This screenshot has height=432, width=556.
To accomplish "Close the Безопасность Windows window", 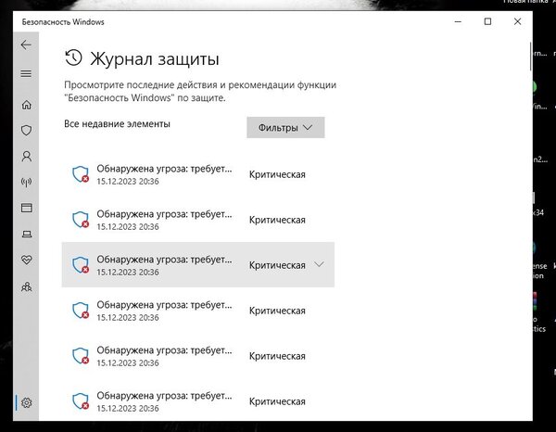I will point(517,21).
